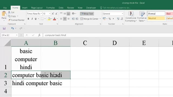Select row 3 header
Image resolution: width=173 pixels, height=97 pixels.
click(5, 83)
